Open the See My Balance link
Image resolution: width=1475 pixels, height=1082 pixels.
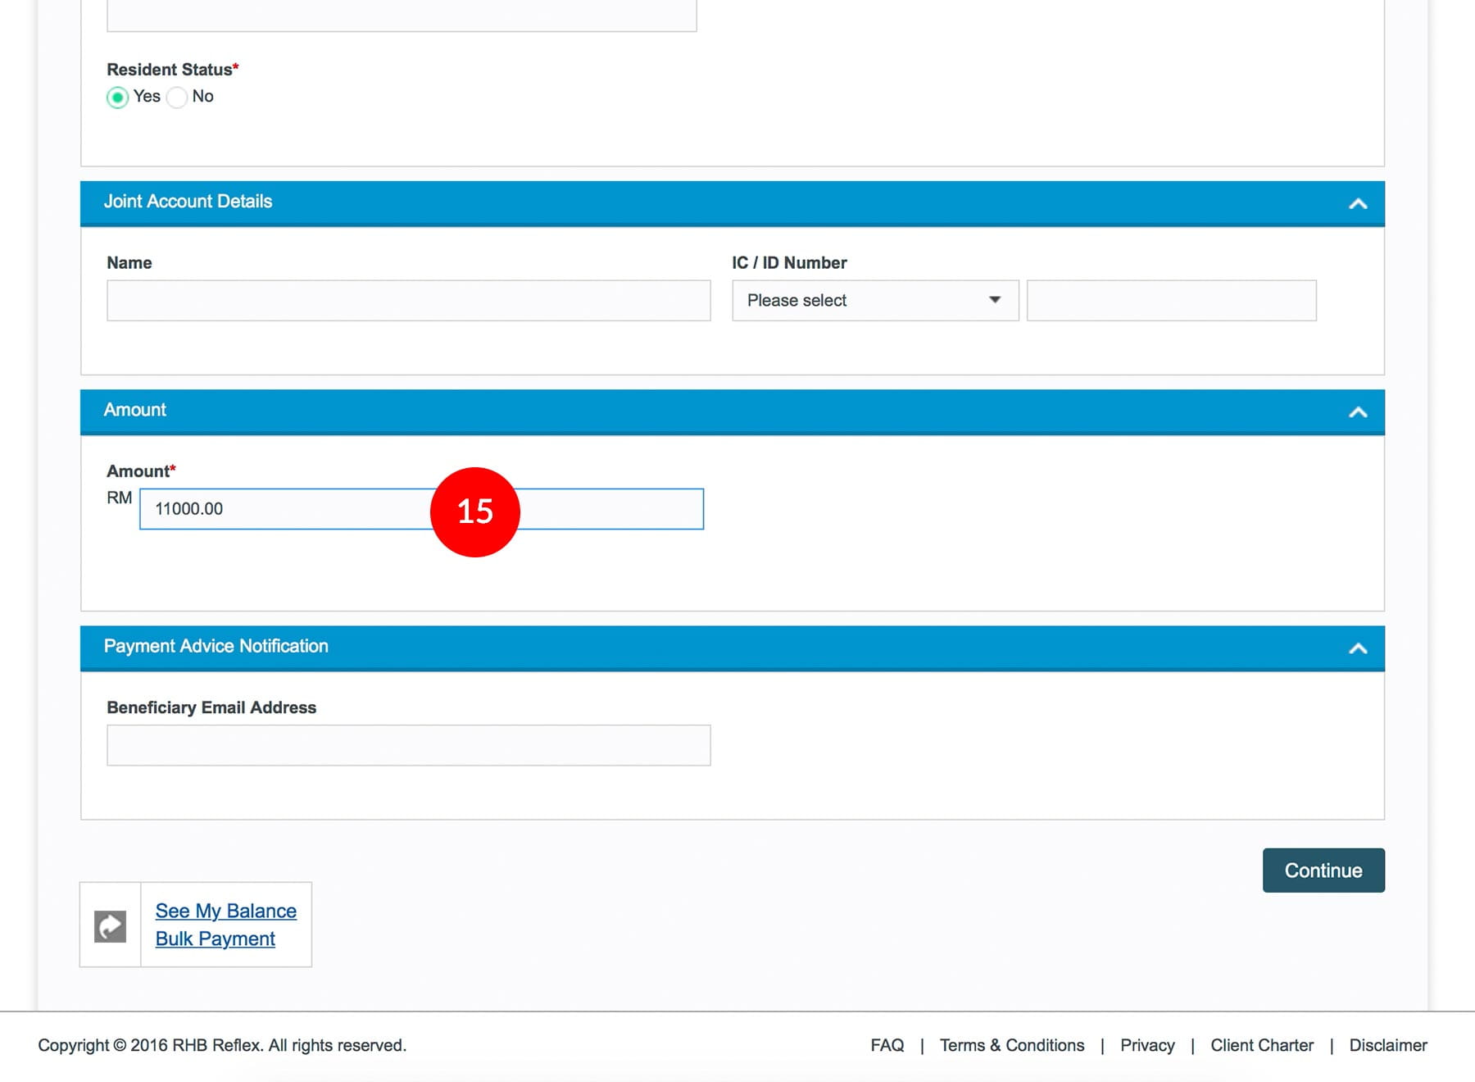[x=225, y=911]
